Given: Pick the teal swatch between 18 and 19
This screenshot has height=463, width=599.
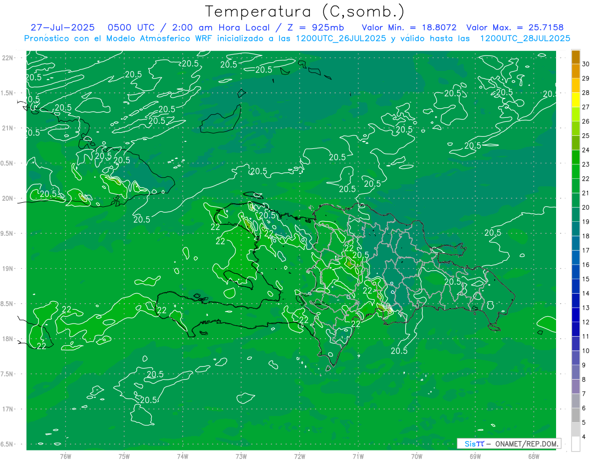Looking at the screenshot, I should point(576,229).
